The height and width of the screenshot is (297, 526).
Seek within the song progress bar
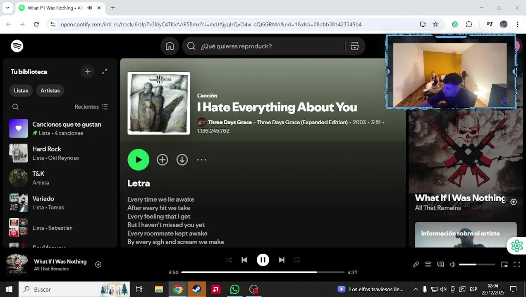[263, 273]
